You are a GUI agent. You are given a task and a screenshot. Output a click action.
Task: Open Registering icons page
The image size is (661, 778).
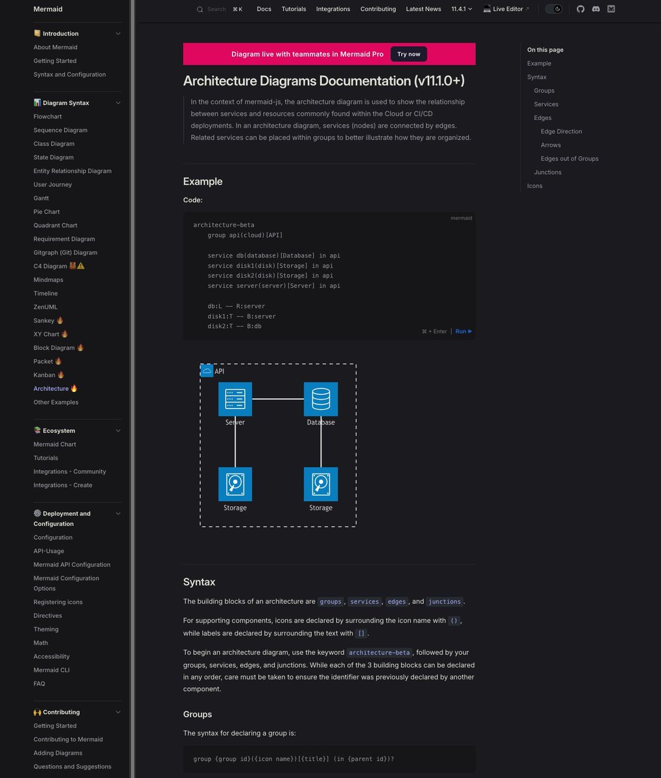[x=58, y=602]
